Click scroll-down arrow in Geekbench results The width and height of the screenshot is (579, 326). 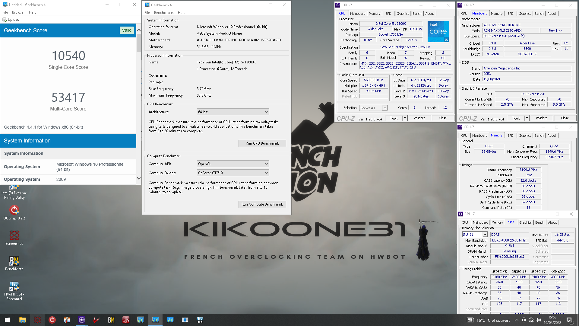click(139, 178)
